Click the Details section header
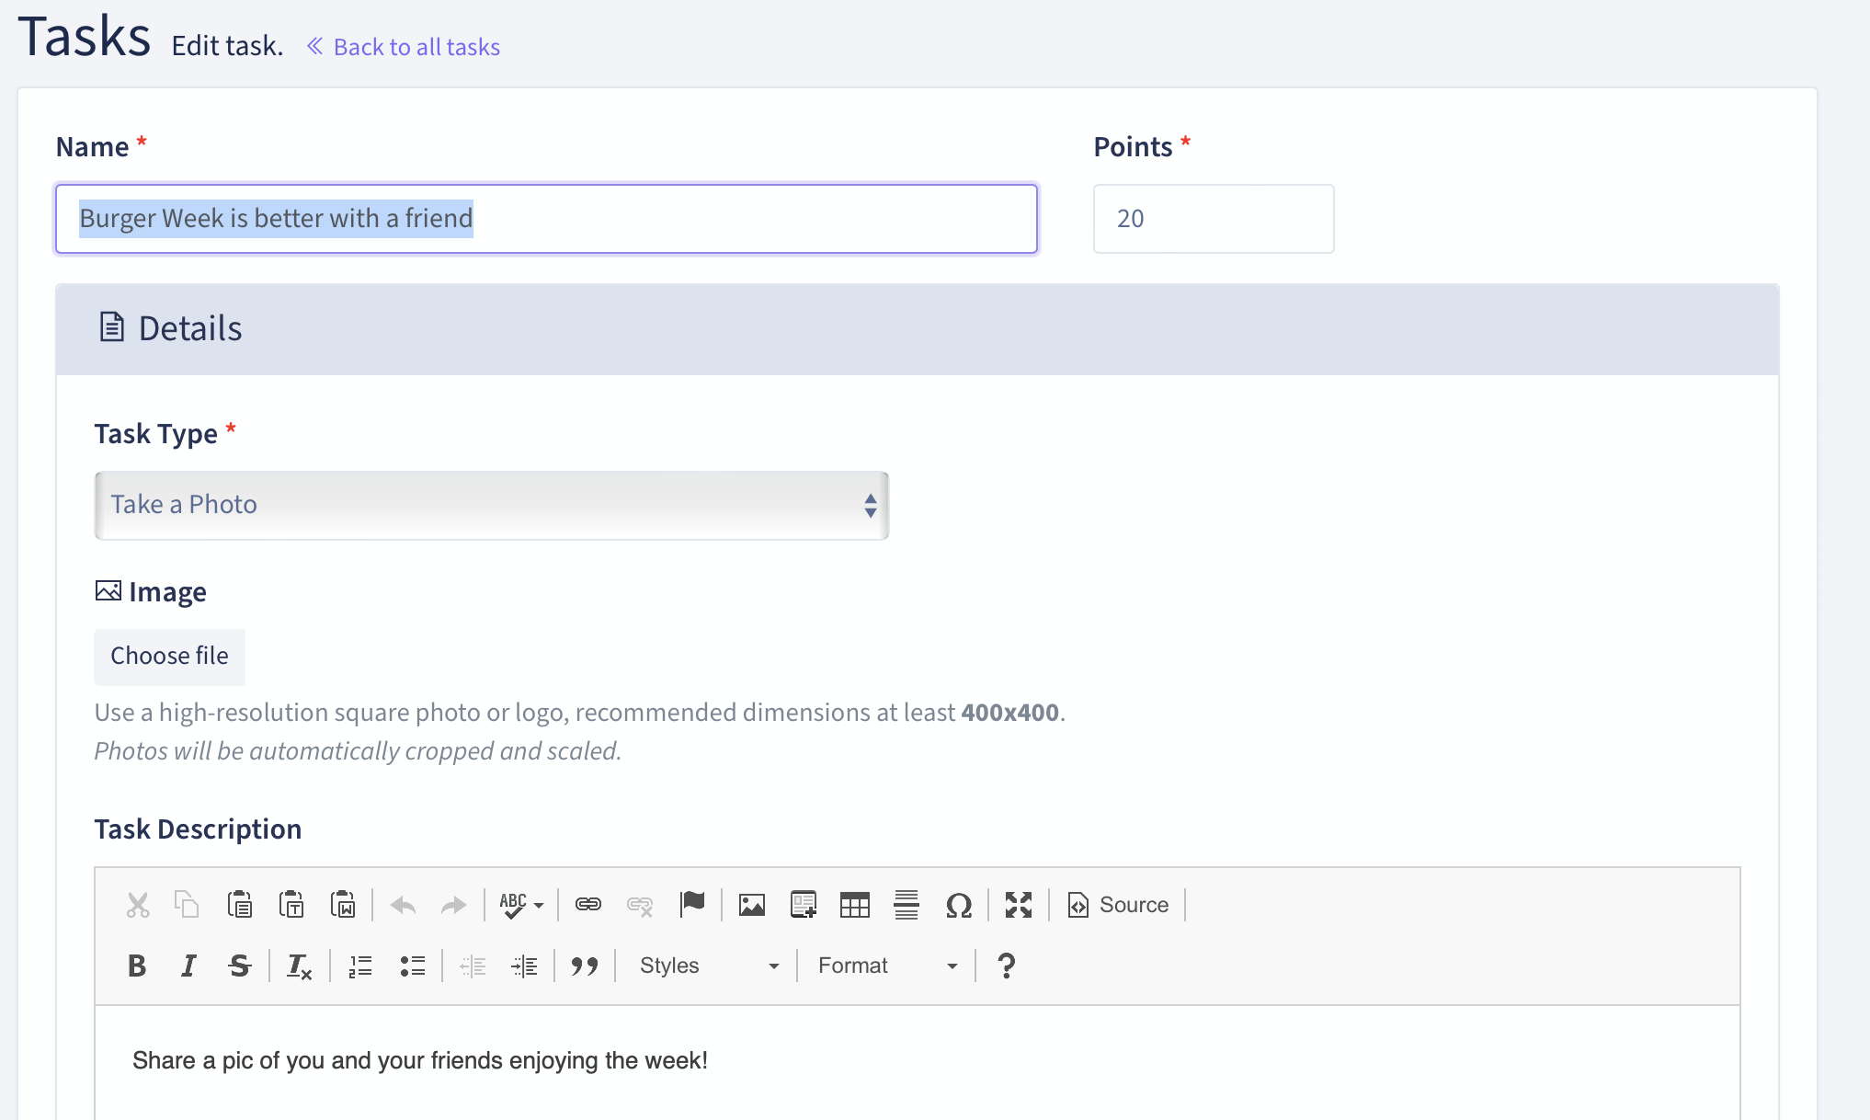The width and height of the screenshot is (1870, 1120). 918,329
